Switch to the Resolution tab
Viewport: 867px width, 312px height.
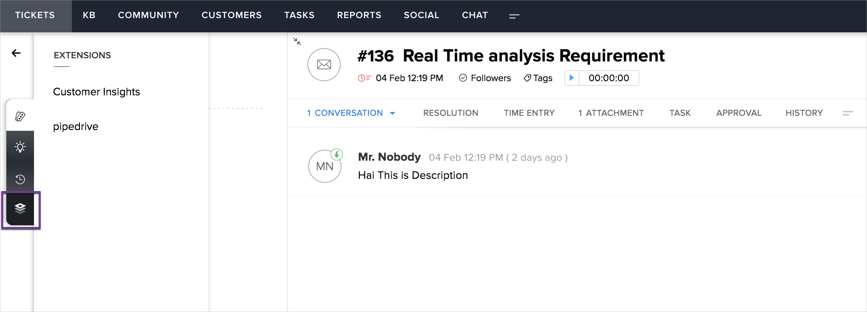coord(450,113)
